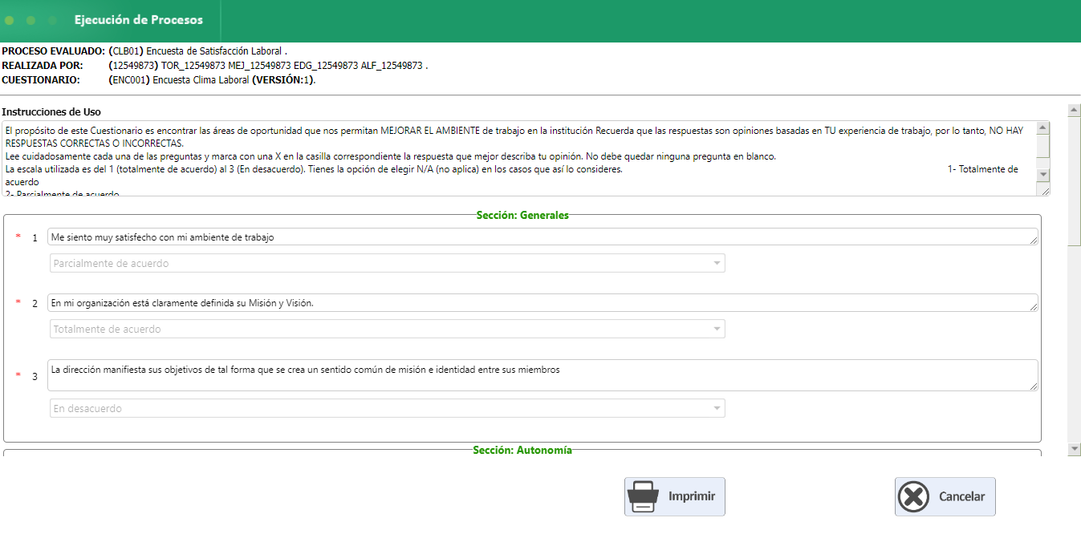Viewport: 1081px width, 534px height.
Task: Click the instructions box scroll-down arrow
Action: (x=1043, y=174)
